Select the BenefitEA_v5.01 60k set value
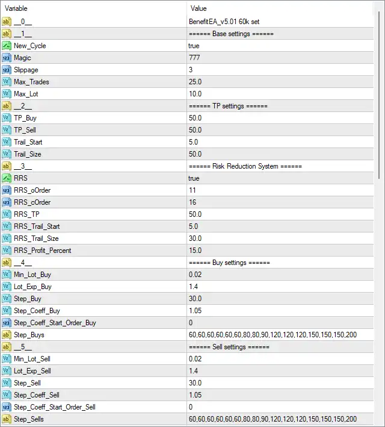 (x=224, y=22)
